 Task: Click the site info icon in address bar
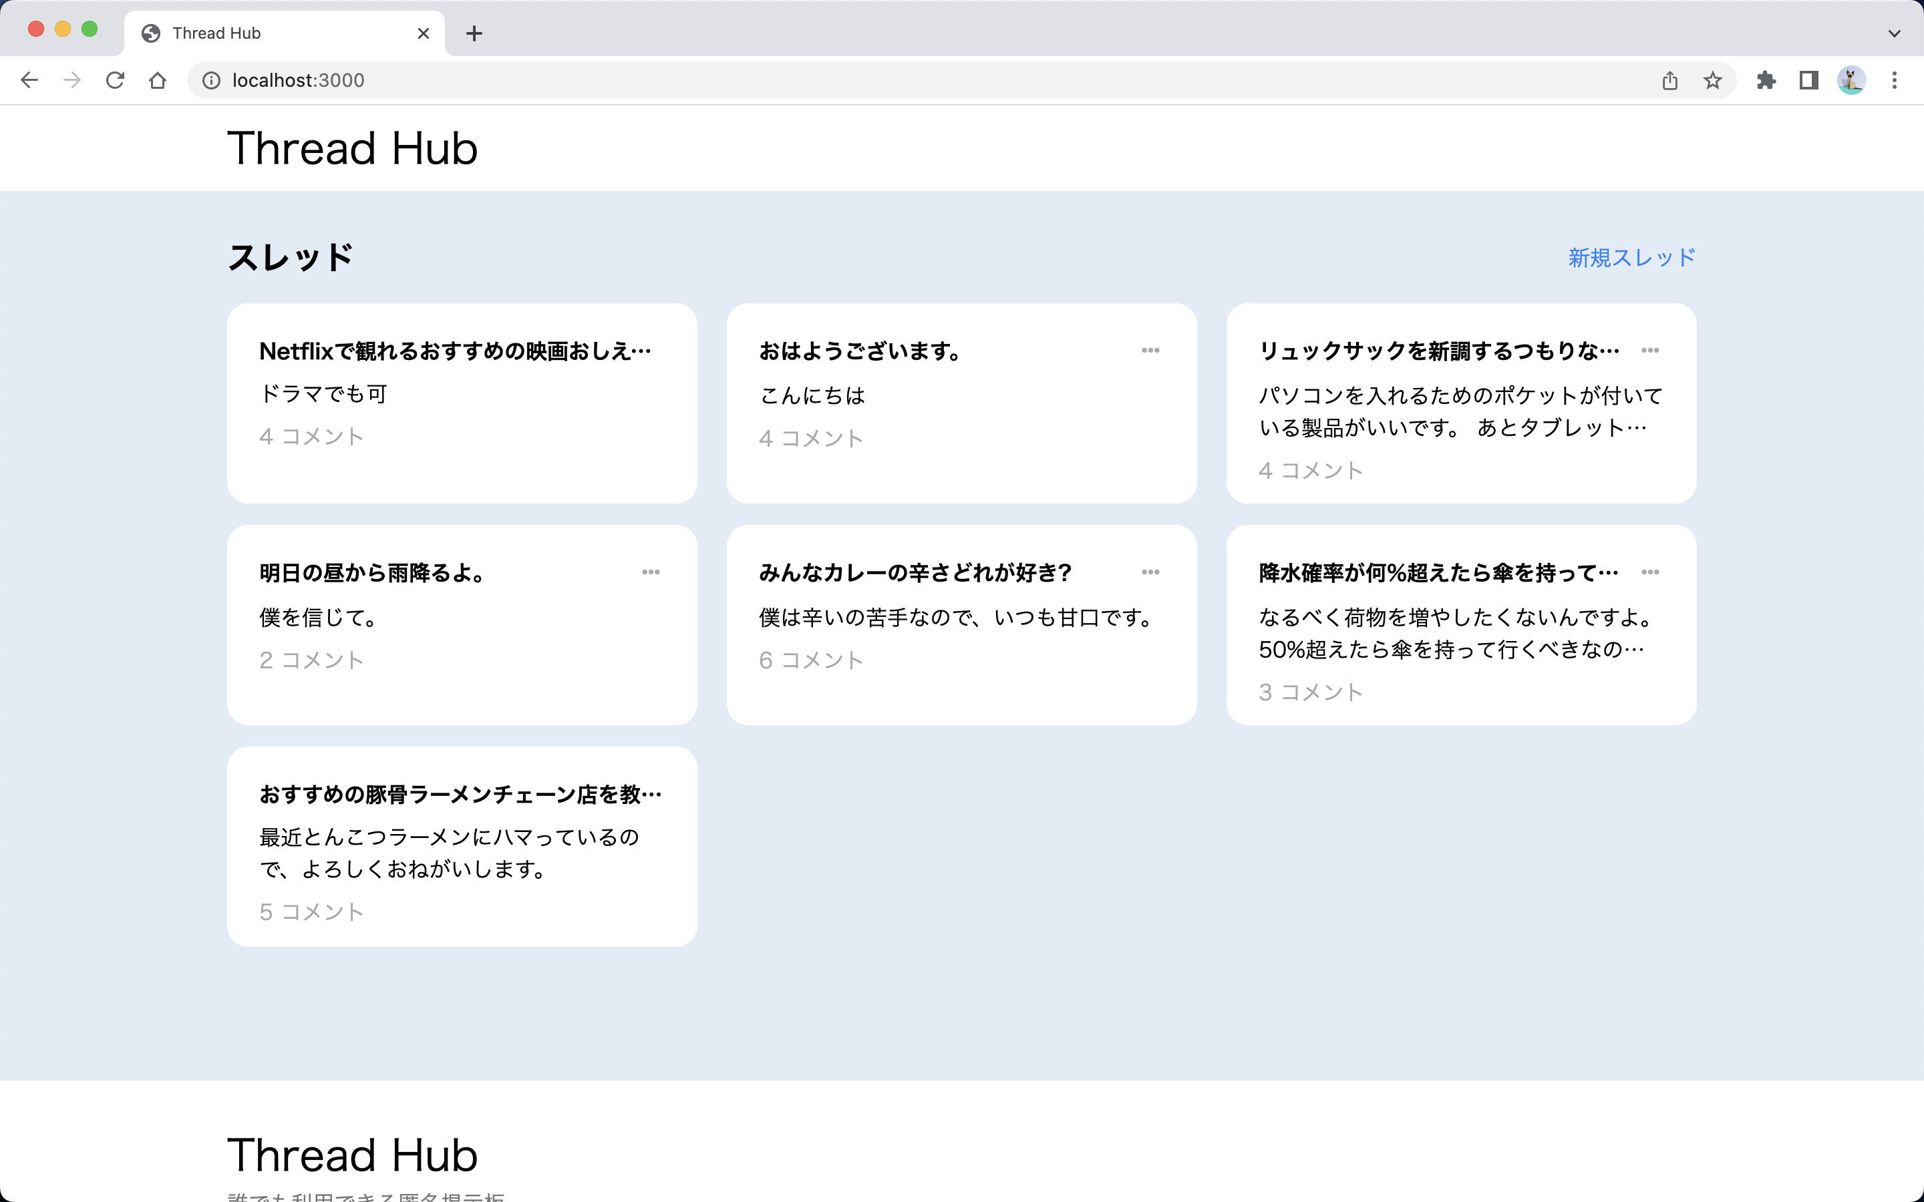[209, 79]
